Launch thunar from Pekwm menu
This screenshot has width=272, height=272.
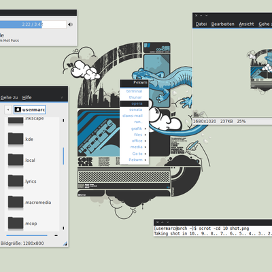(x=134, y=97)
